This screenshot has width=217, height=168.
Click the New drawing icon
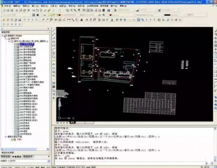click(4, 10)
